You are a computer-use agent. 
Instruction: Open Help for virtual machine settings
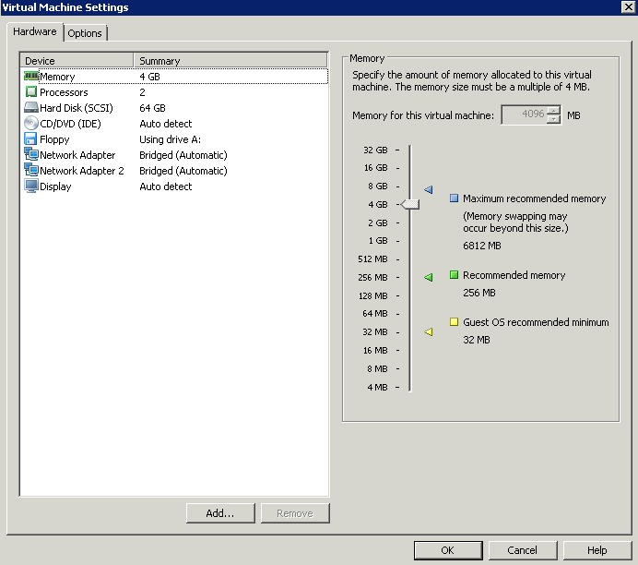point(597,550)
